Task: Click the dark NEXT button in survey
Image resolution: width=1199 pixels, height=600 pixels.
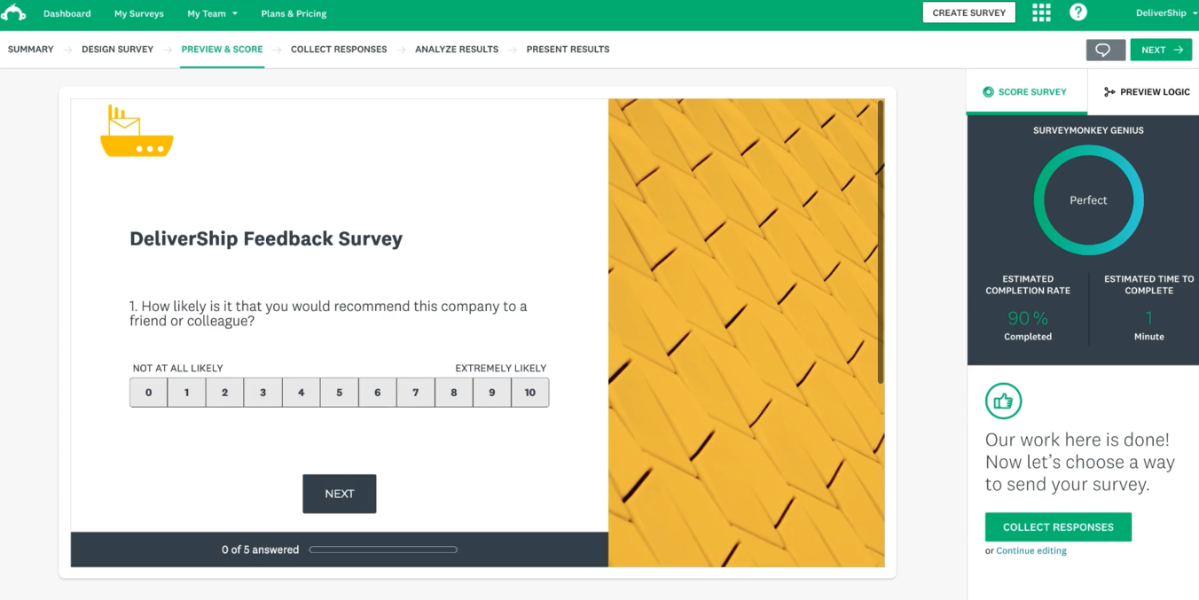Action: (340, 494)
